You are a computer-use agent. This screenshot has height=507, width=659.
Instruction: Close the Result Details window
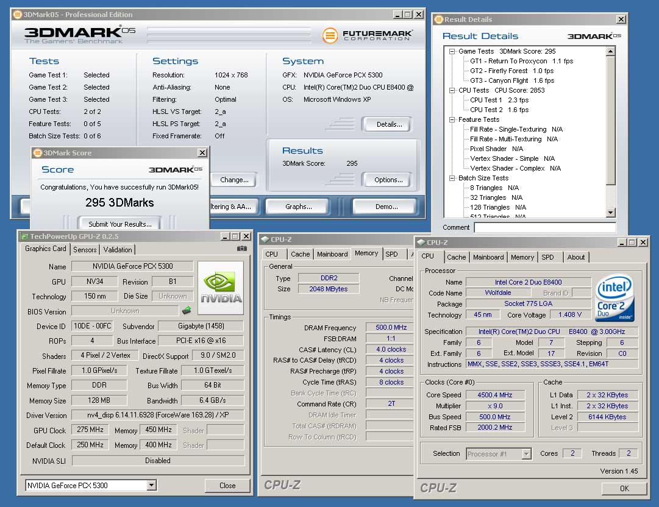[x=621, y=19]
